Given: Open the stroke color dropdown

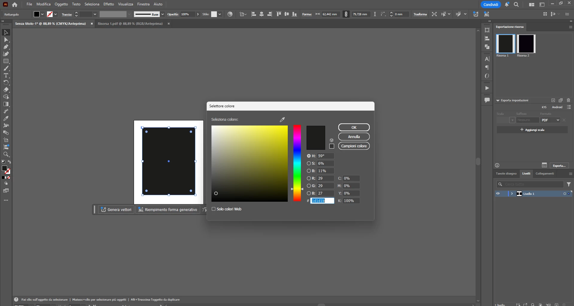Looking at the screenshot, I should 56,14.
